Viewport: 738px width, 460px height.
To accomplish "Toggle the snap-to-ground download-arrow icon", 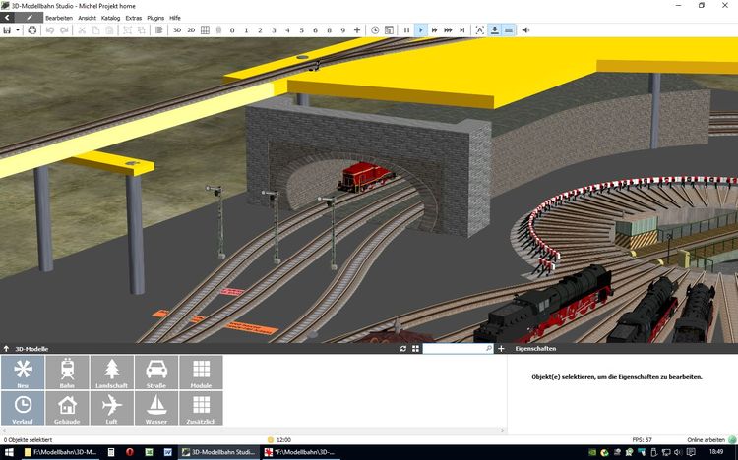I will (x=495, y=30).
